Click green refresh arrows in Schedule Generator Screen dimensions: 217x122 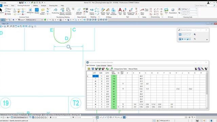pos(107,69)
